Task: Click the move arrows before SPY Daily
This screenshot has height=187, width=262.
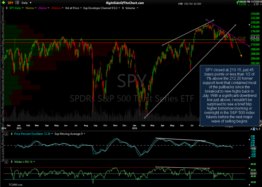Action: click(7, 8)
